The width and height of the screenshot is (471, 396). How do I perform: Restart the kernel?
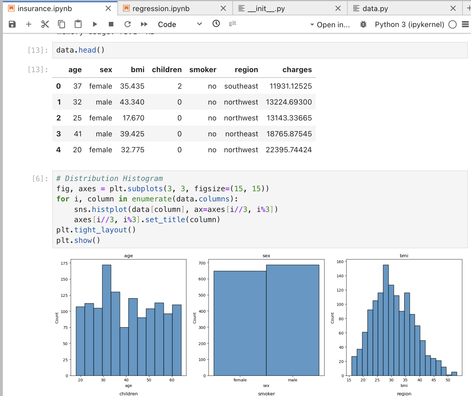click(128, 24)
